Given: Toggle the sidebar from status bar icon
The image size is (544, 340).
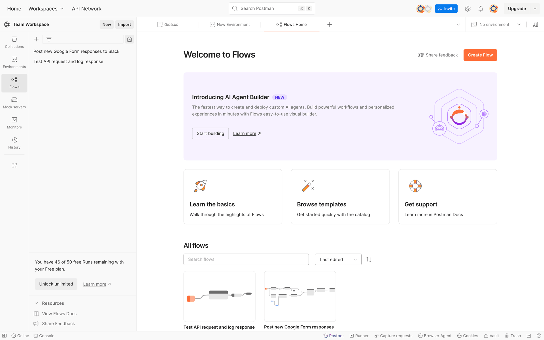Looking at the screenshot, I should (4, 336).
